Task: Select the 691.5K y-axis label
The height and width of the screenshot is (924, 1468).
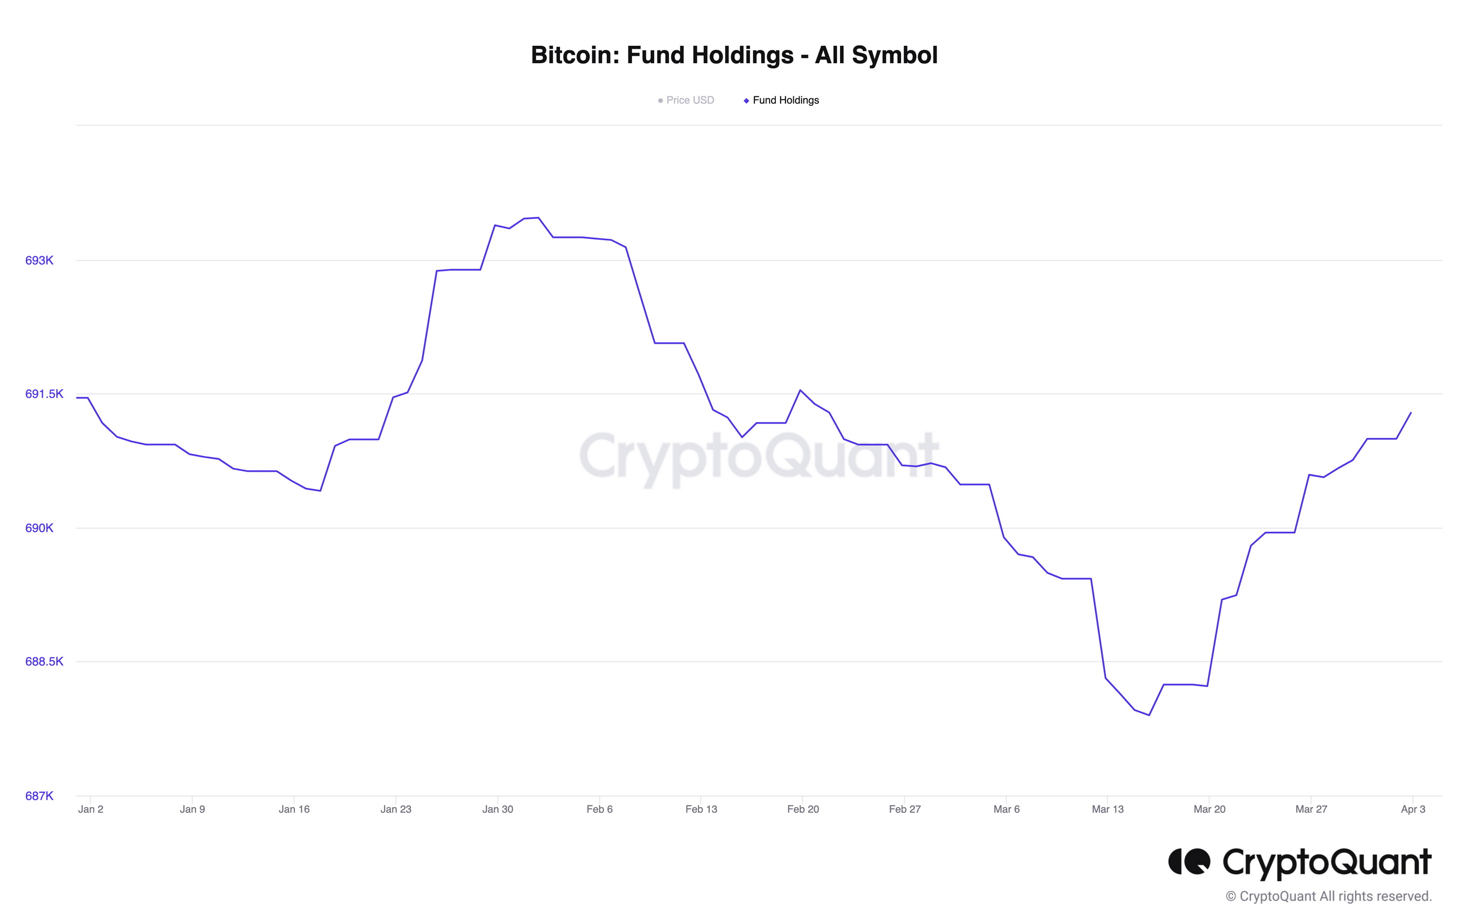Action: 44,394
